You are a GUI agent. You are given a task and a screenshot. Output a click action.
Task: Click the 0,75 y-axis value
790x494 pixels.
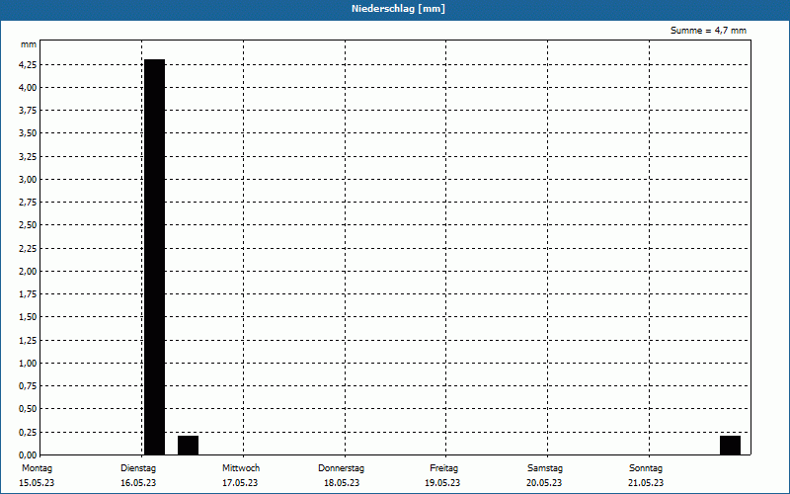(28, 386)
